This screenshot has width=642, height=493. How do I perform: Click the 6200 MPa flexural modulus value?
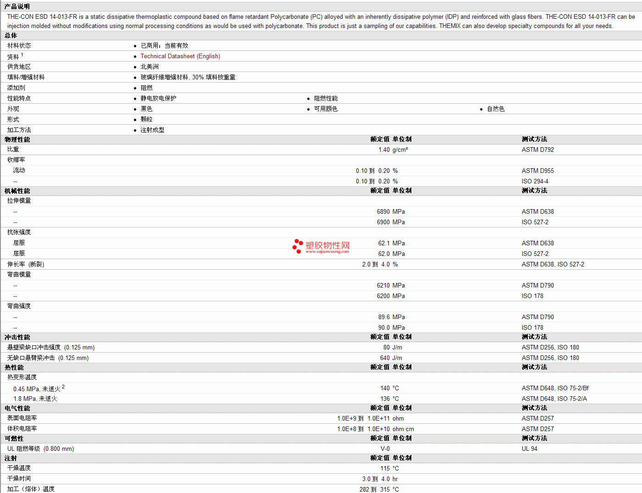pyautogui.click(x=391, y=296)
